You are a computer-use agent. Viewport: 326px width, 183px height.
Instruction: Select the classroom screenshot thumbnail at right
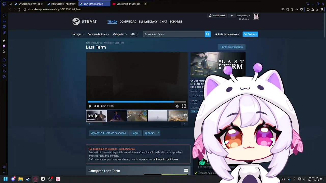[178, 116]
